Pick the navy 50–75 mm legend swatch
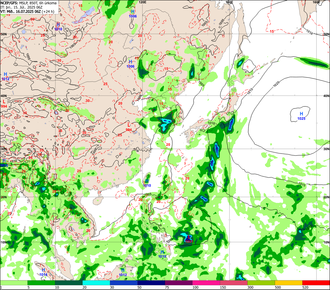The image size is (330, 290). point(151,283)
